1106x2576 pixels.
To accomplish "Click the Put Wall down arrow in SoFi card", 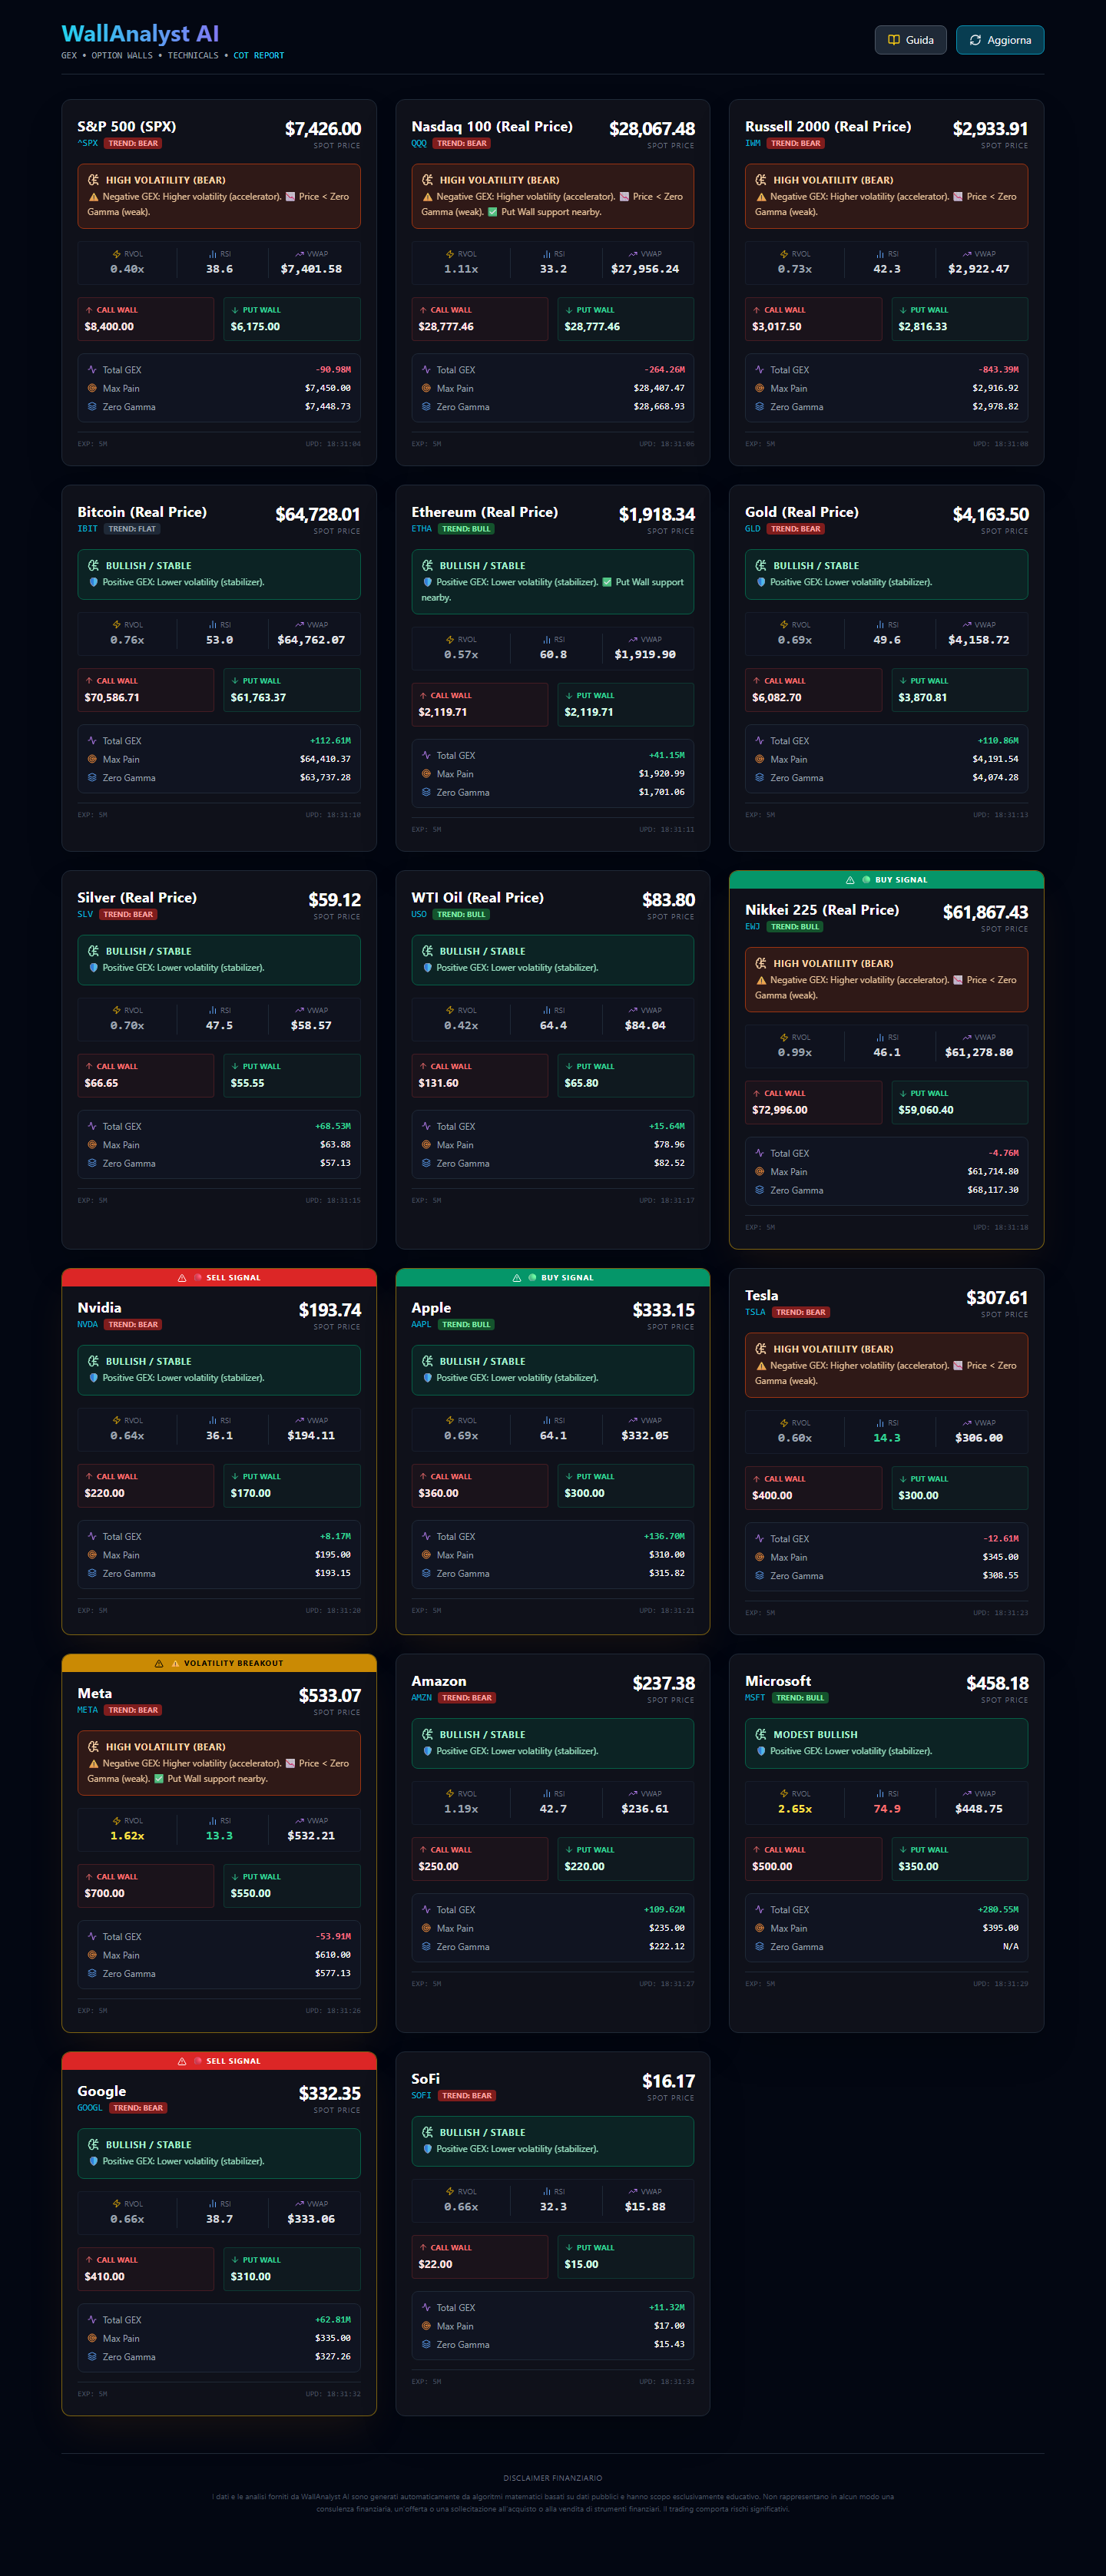I will (569, 2248).
